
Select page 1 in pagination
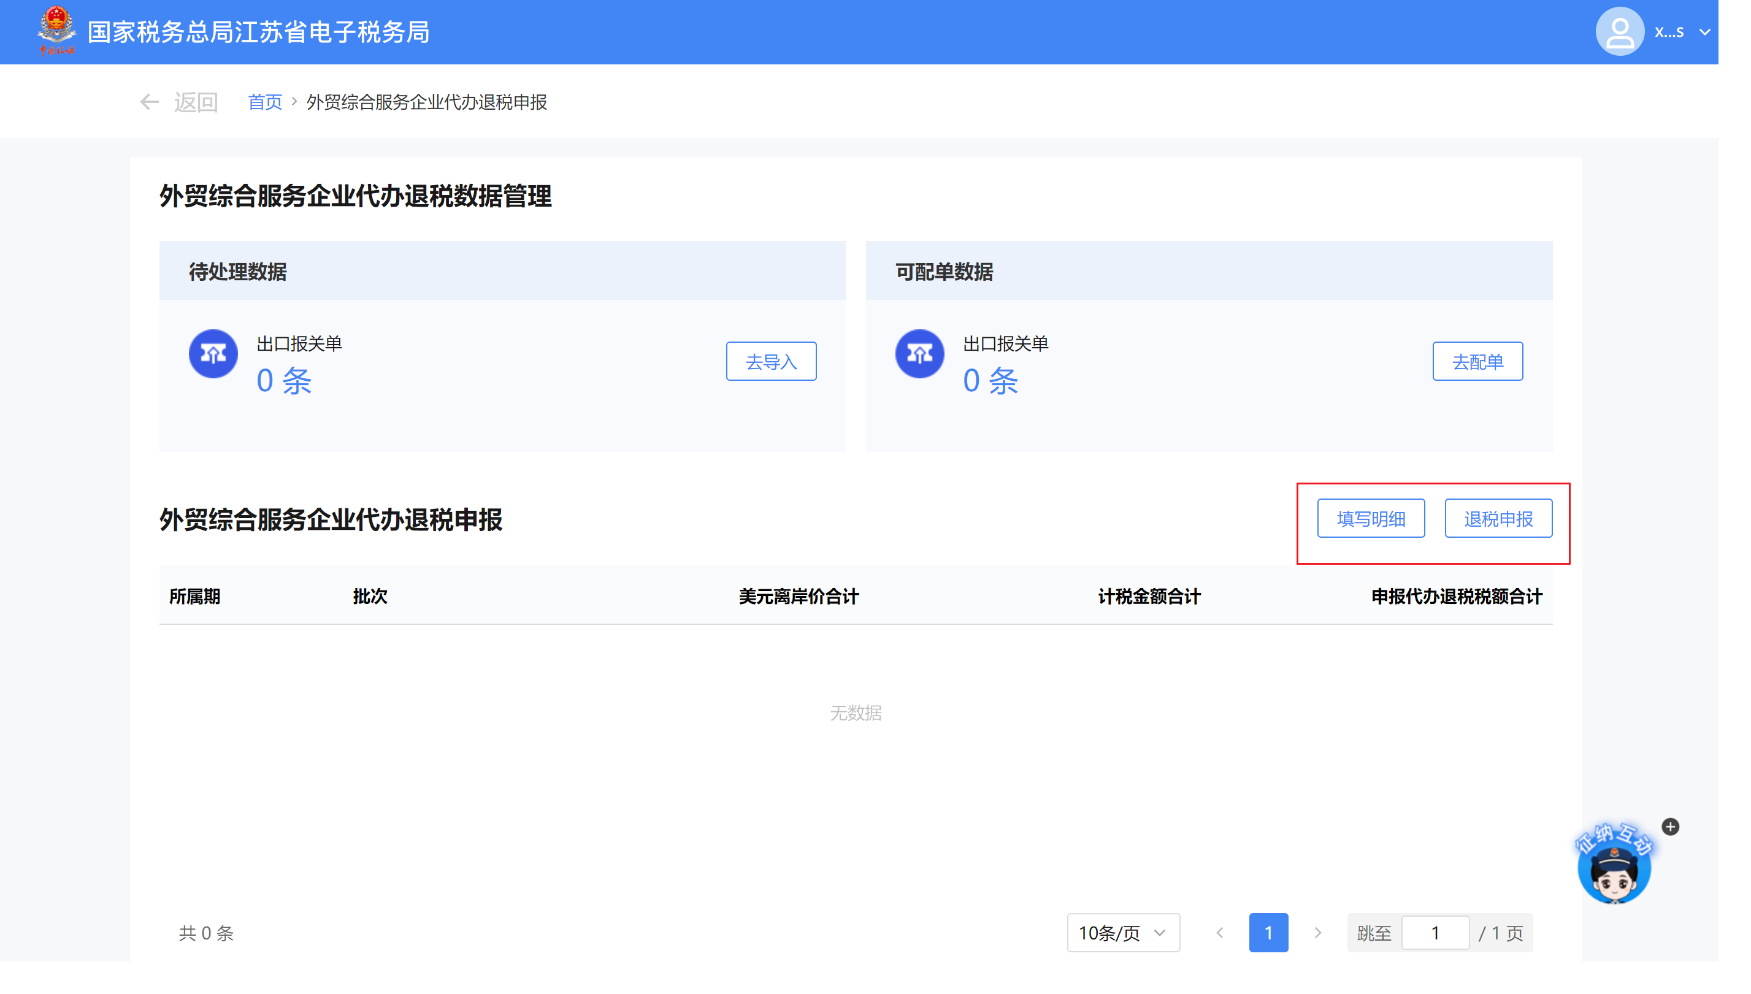1268,933
